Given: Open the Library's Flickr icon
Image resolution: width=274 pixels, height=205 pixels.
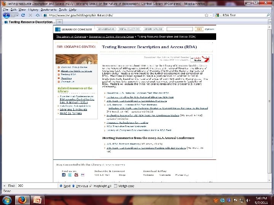Looking at the screenshot, I should pos(83,175).
